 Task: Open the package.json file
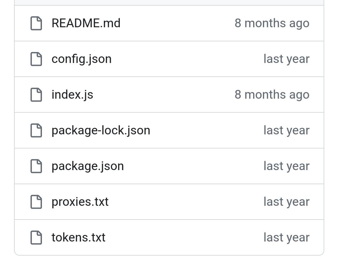tap(88, 166)
